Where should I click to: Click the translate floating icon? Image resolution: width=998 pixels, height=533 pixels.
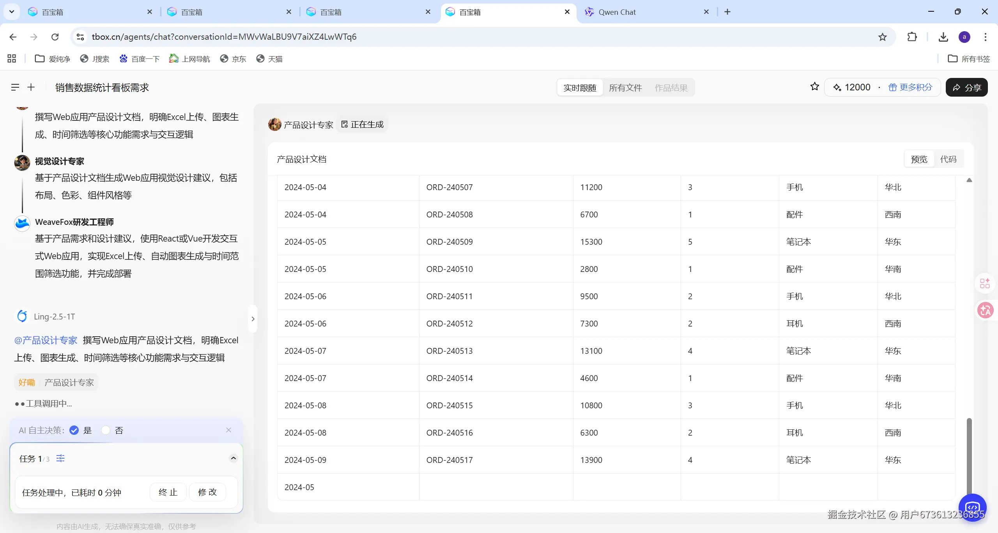tap(985, 311)
